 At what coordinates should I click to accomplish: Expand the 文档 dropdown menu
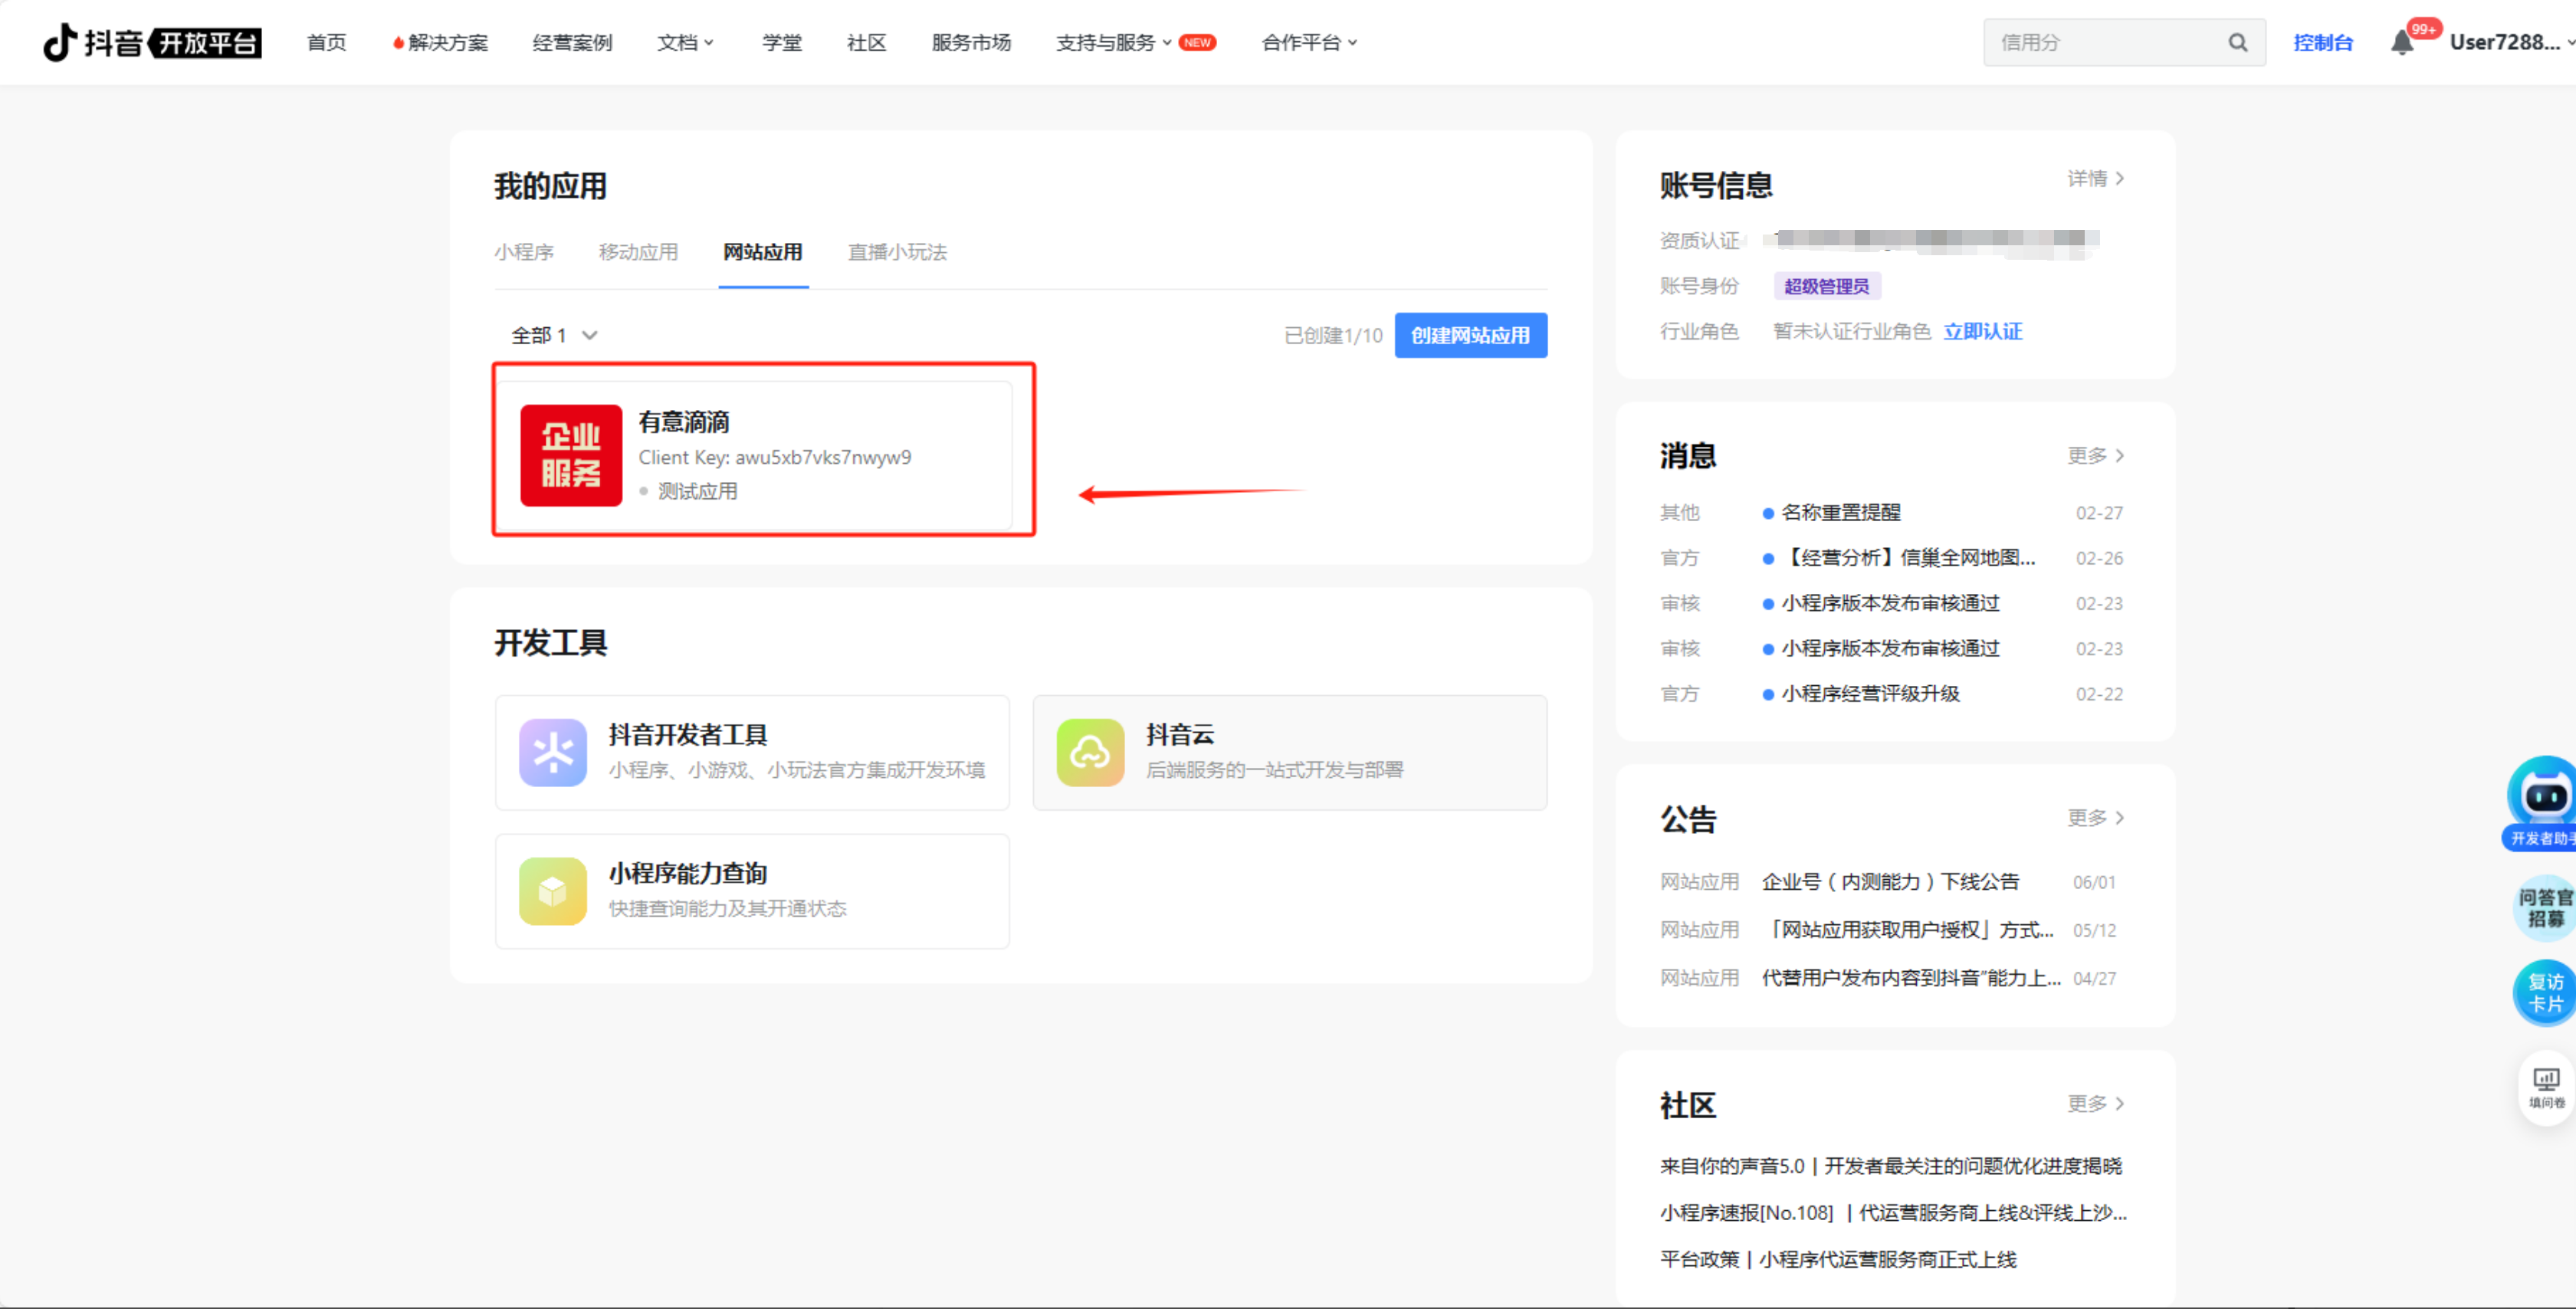[685, 42]
